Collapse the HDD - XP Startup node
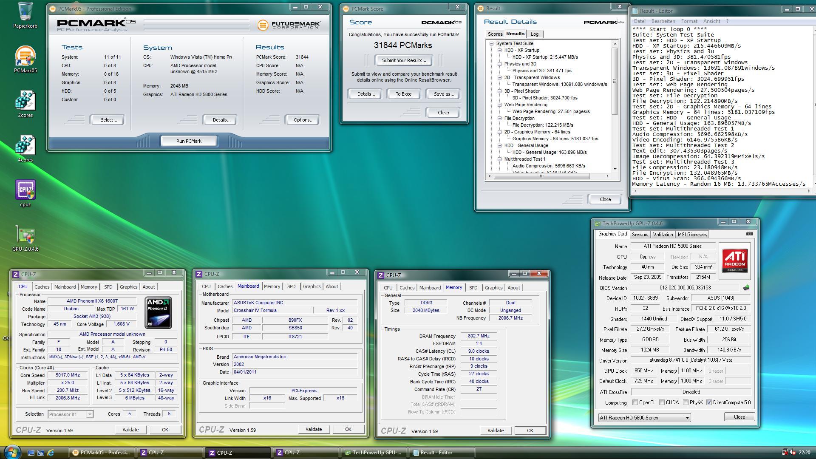The height and width of the screenshot is (459, 816). 500,50
